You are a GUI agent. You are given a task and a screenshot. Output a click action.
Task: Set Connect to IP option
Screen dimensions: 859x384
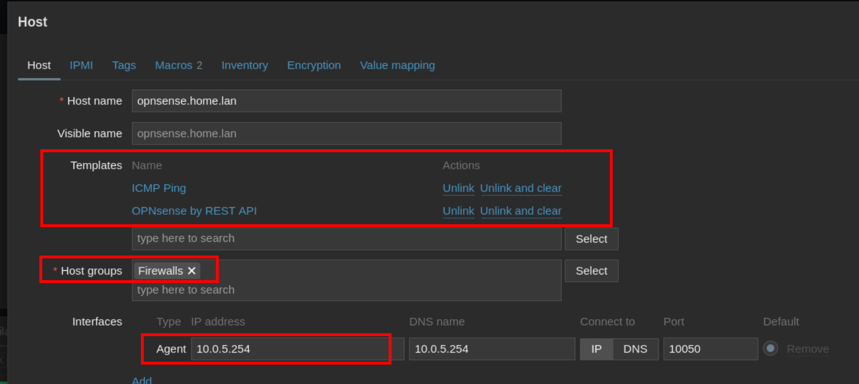coord(597,349)
